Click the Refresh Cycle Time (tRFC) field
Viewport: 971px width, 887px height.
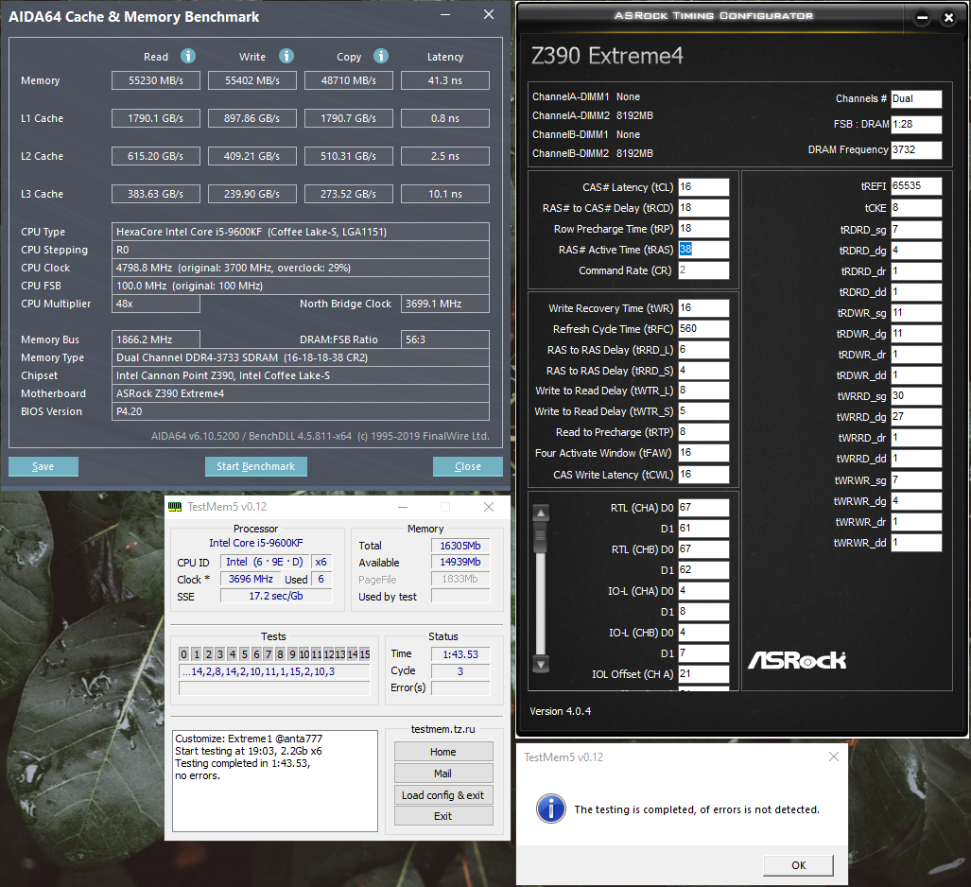(x=703, y=329)
